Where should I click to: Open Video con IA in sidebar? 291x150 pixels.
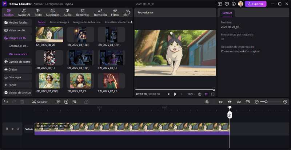tap(18, 30)
